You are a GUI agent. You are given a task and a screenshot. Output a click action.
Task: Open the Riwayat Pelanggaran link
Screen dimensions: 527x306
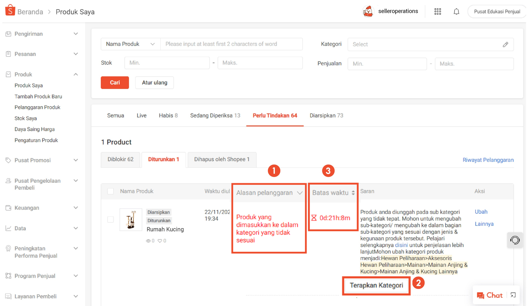[x=488, y=160]
